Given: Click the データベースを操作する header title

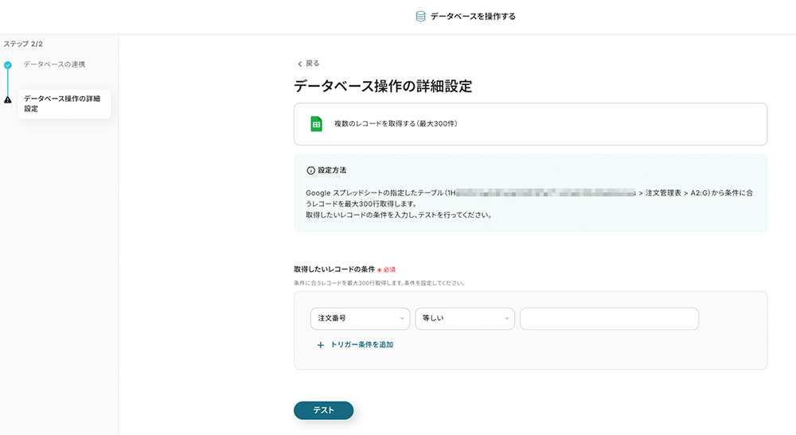Looking at the screenshot, I should click(473, 16).
